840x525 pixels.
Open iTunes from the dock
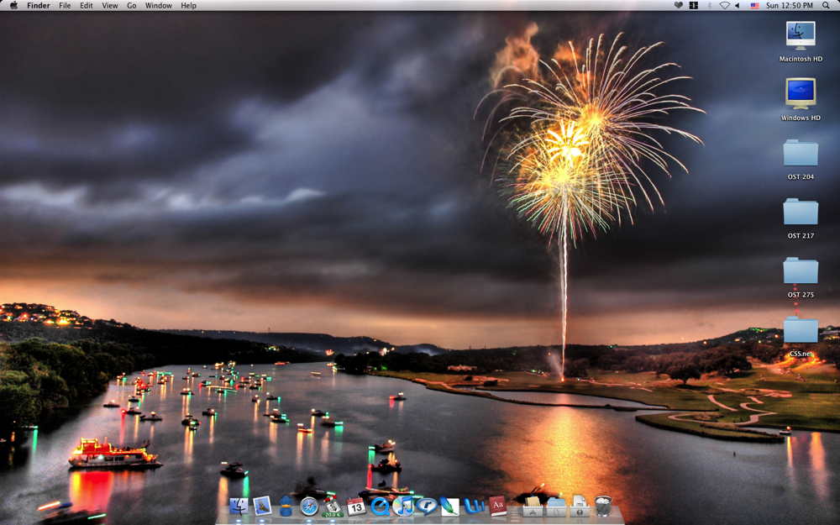[403, 506]
